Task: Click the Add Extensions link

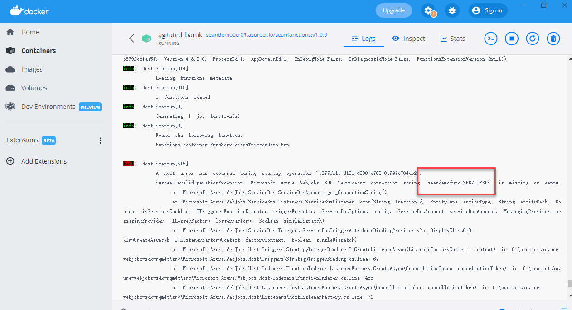Action: (44, 161)
